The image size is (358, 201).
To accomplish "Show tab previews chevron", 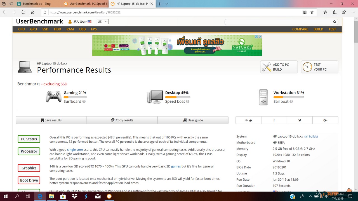I will coord(167,4).
